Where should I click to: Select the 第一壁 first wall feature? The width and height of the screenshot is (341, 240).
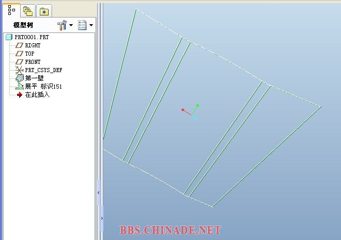(34, 78)
